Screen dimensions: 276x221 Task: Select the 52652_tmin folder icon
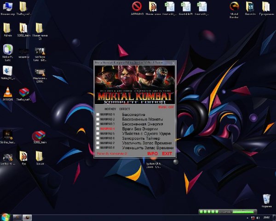pyautogui.click(x=24, y=30)
